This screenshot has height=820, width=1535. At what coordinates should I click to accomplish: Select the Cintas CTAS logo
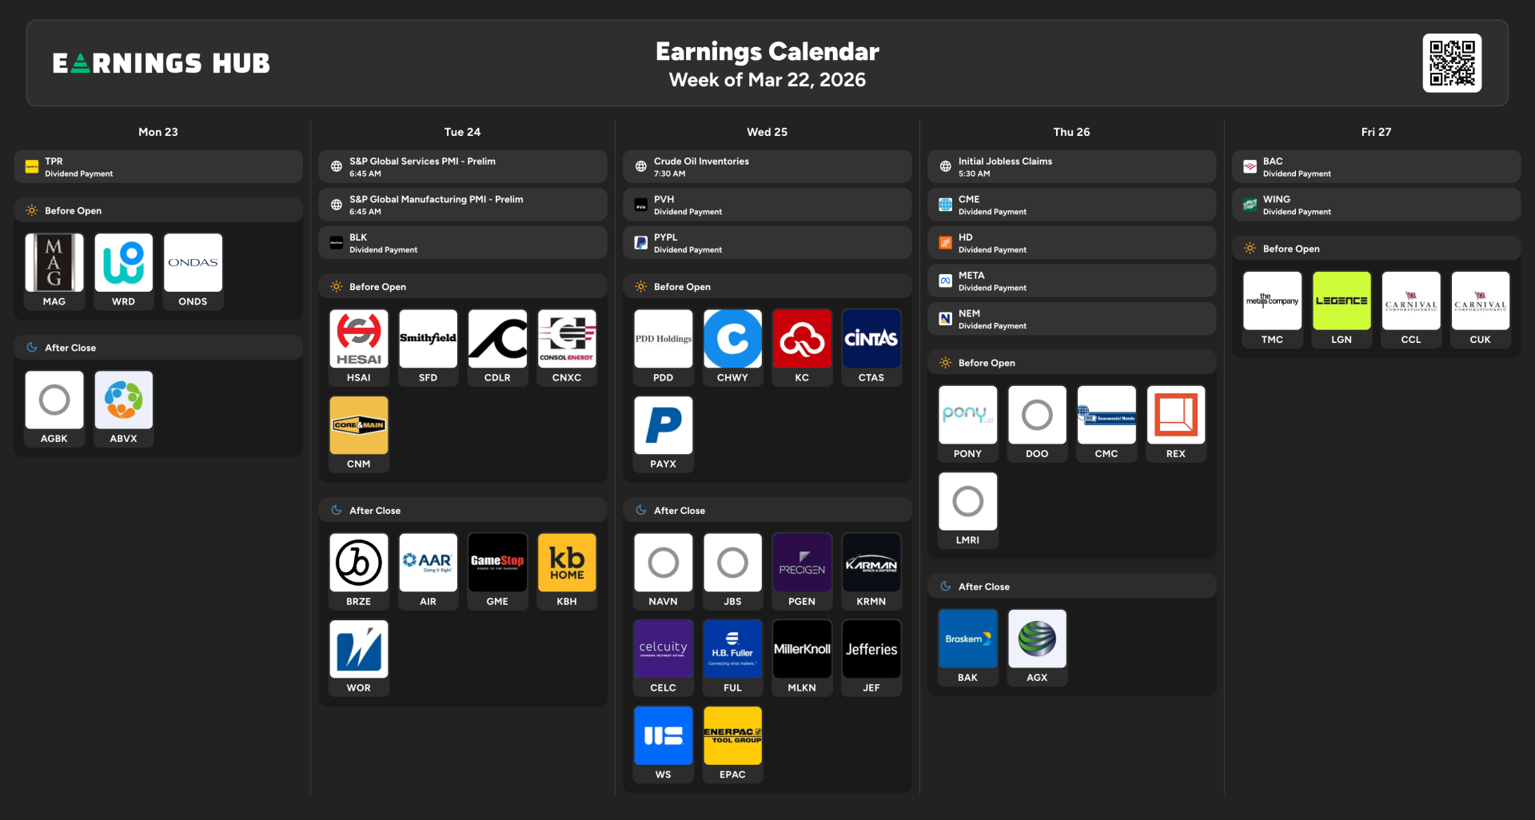coord(871,339)
